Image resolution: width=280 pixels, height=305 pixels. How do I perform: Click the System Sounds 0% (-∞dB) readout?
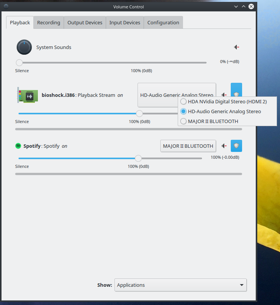pyautogui.click(x=230, y=62)
